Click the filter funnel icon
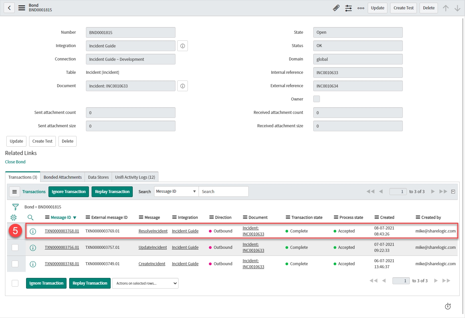The width and height of the screenshot is (465, 318). click(15, 207)
